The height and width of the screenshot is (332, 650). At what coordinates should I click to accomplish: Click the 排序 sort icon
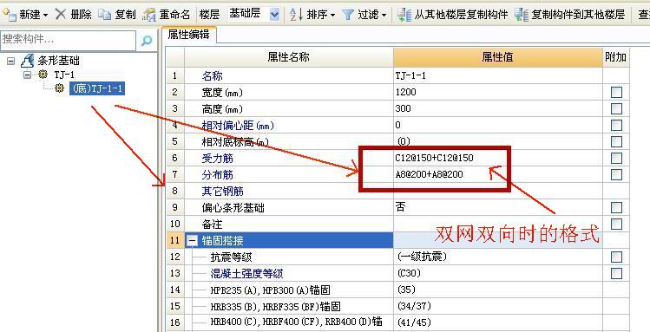coord(296,15)
